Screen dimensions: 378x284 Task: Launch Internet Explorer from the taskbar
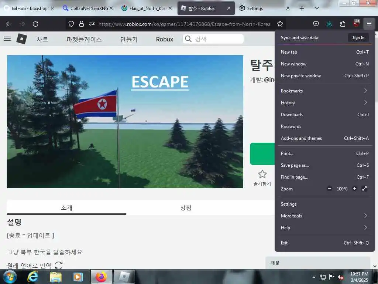pos(33,277)
